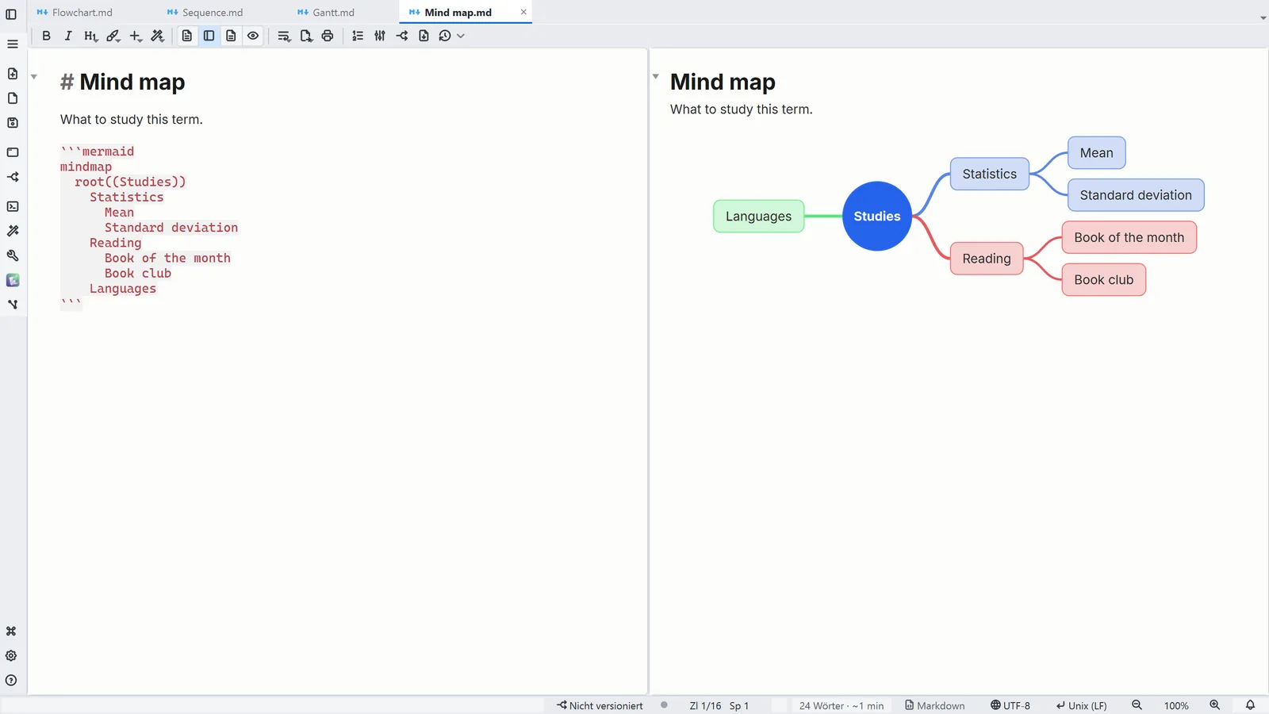Screen dimensions: 1269x714
Task: Click the window panel icon in sidebar
Action: 13,152
